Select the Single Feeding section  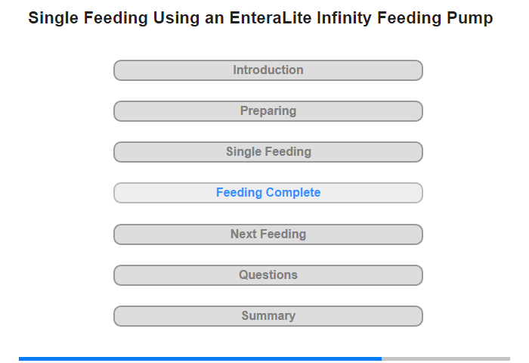click(x=268, y=152)
